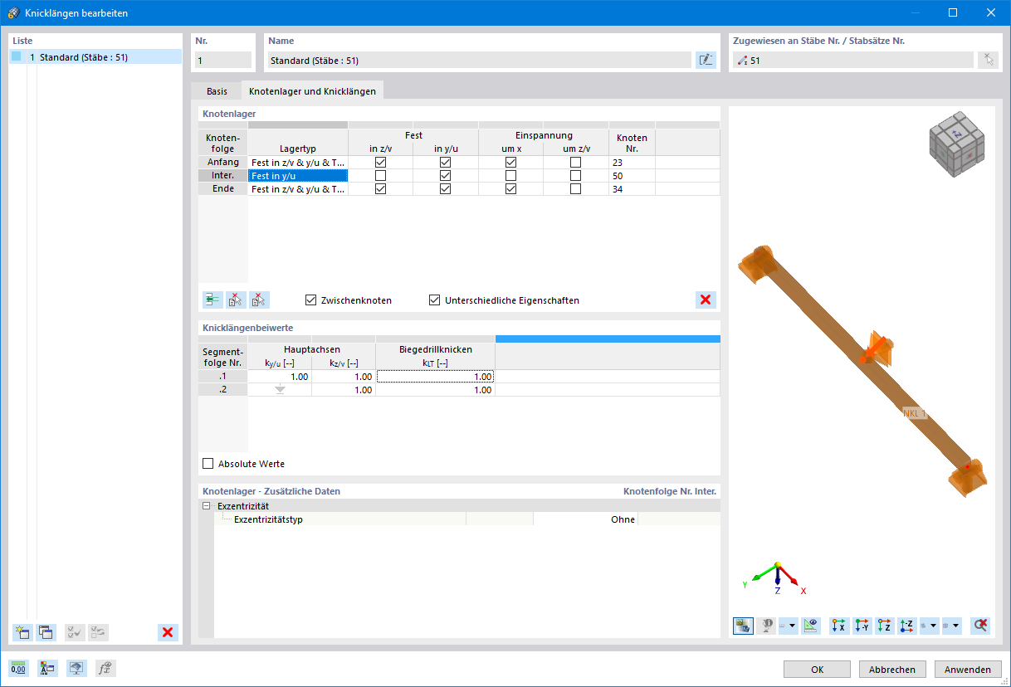Click into the Name input field
The width and height of the screenshot is (1011, 687).
[x=479, y=60]
